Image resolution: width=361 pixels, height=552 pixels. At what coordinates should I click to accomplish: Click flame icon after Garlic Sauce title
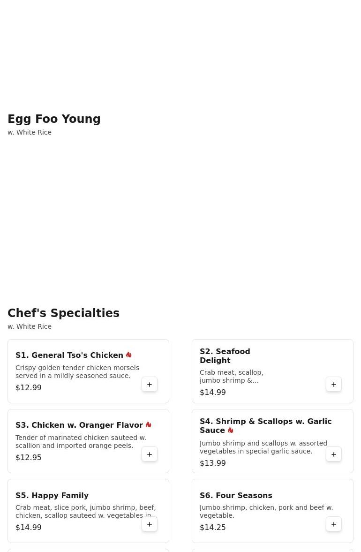231,430
